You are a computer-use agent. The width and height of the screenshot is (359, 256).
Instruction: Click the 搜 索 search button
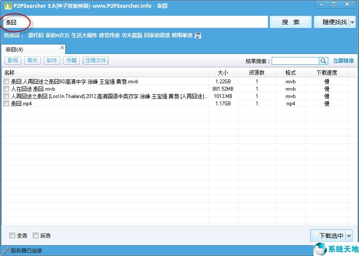click(x=291, y=22)
